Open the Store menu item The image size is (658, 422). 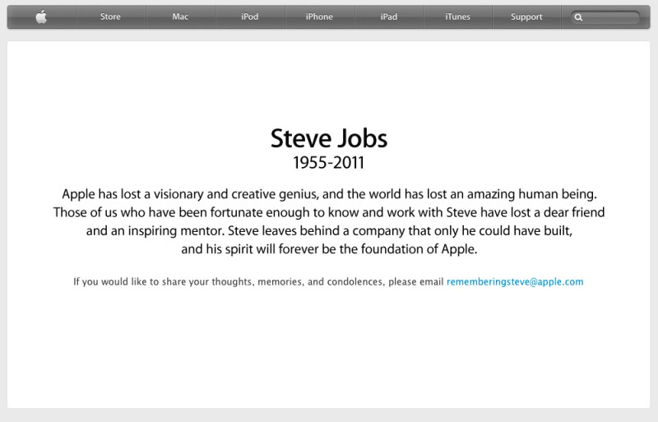coord(110,16)
